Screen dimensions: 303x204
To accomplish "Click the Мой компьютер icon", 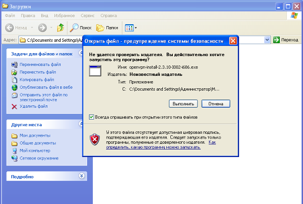I will 14,151.
